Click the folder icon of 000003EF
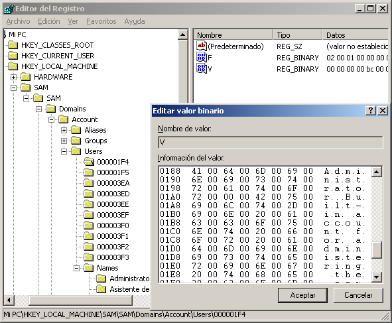392x323 pixels. tap(88, 215)
